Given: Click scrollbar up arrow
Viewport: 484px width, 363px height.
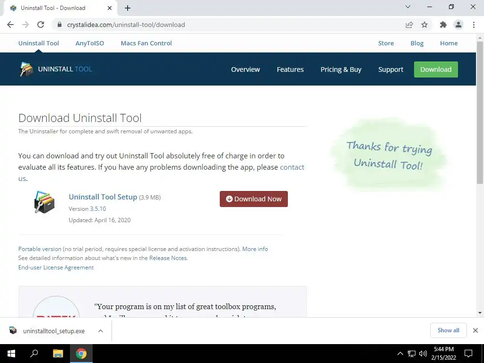Looking at the screenshot, I should click(480, 38).
